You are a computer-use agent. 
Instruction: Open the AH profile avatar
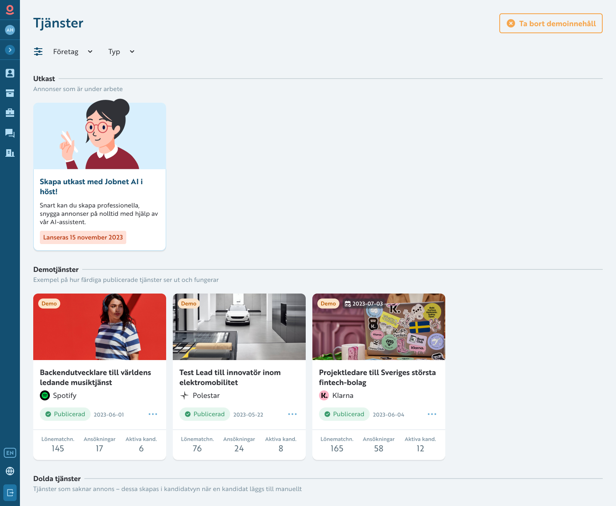pos(10,30)
